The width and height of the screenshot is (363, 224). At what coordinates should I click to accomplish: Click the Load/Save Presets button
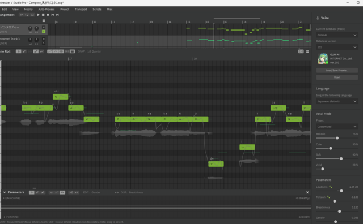pos(337,70)
